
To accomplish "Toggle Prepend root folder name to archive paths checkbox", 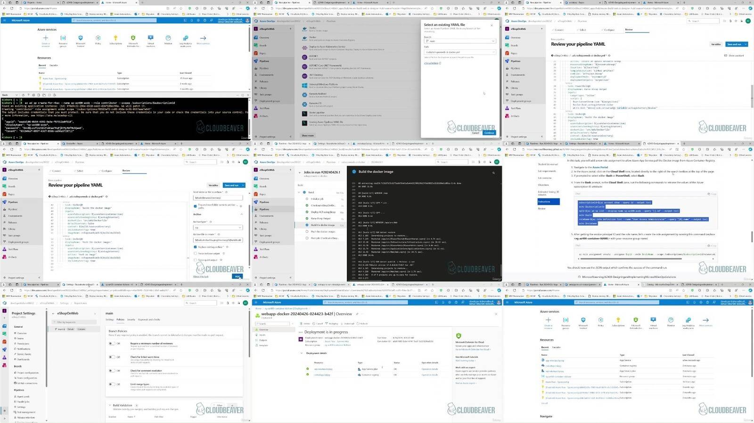I will click(x=196, y=206).
